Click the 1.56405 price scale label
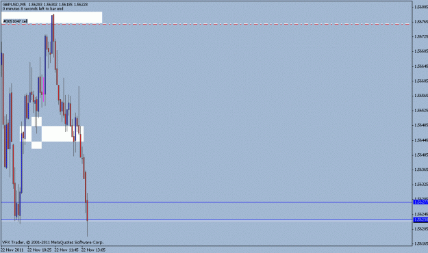 421,155
